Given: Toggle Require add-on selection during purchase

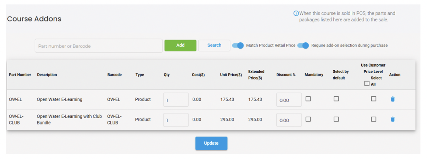Looking at the screenshot, I should pos(303,46).
